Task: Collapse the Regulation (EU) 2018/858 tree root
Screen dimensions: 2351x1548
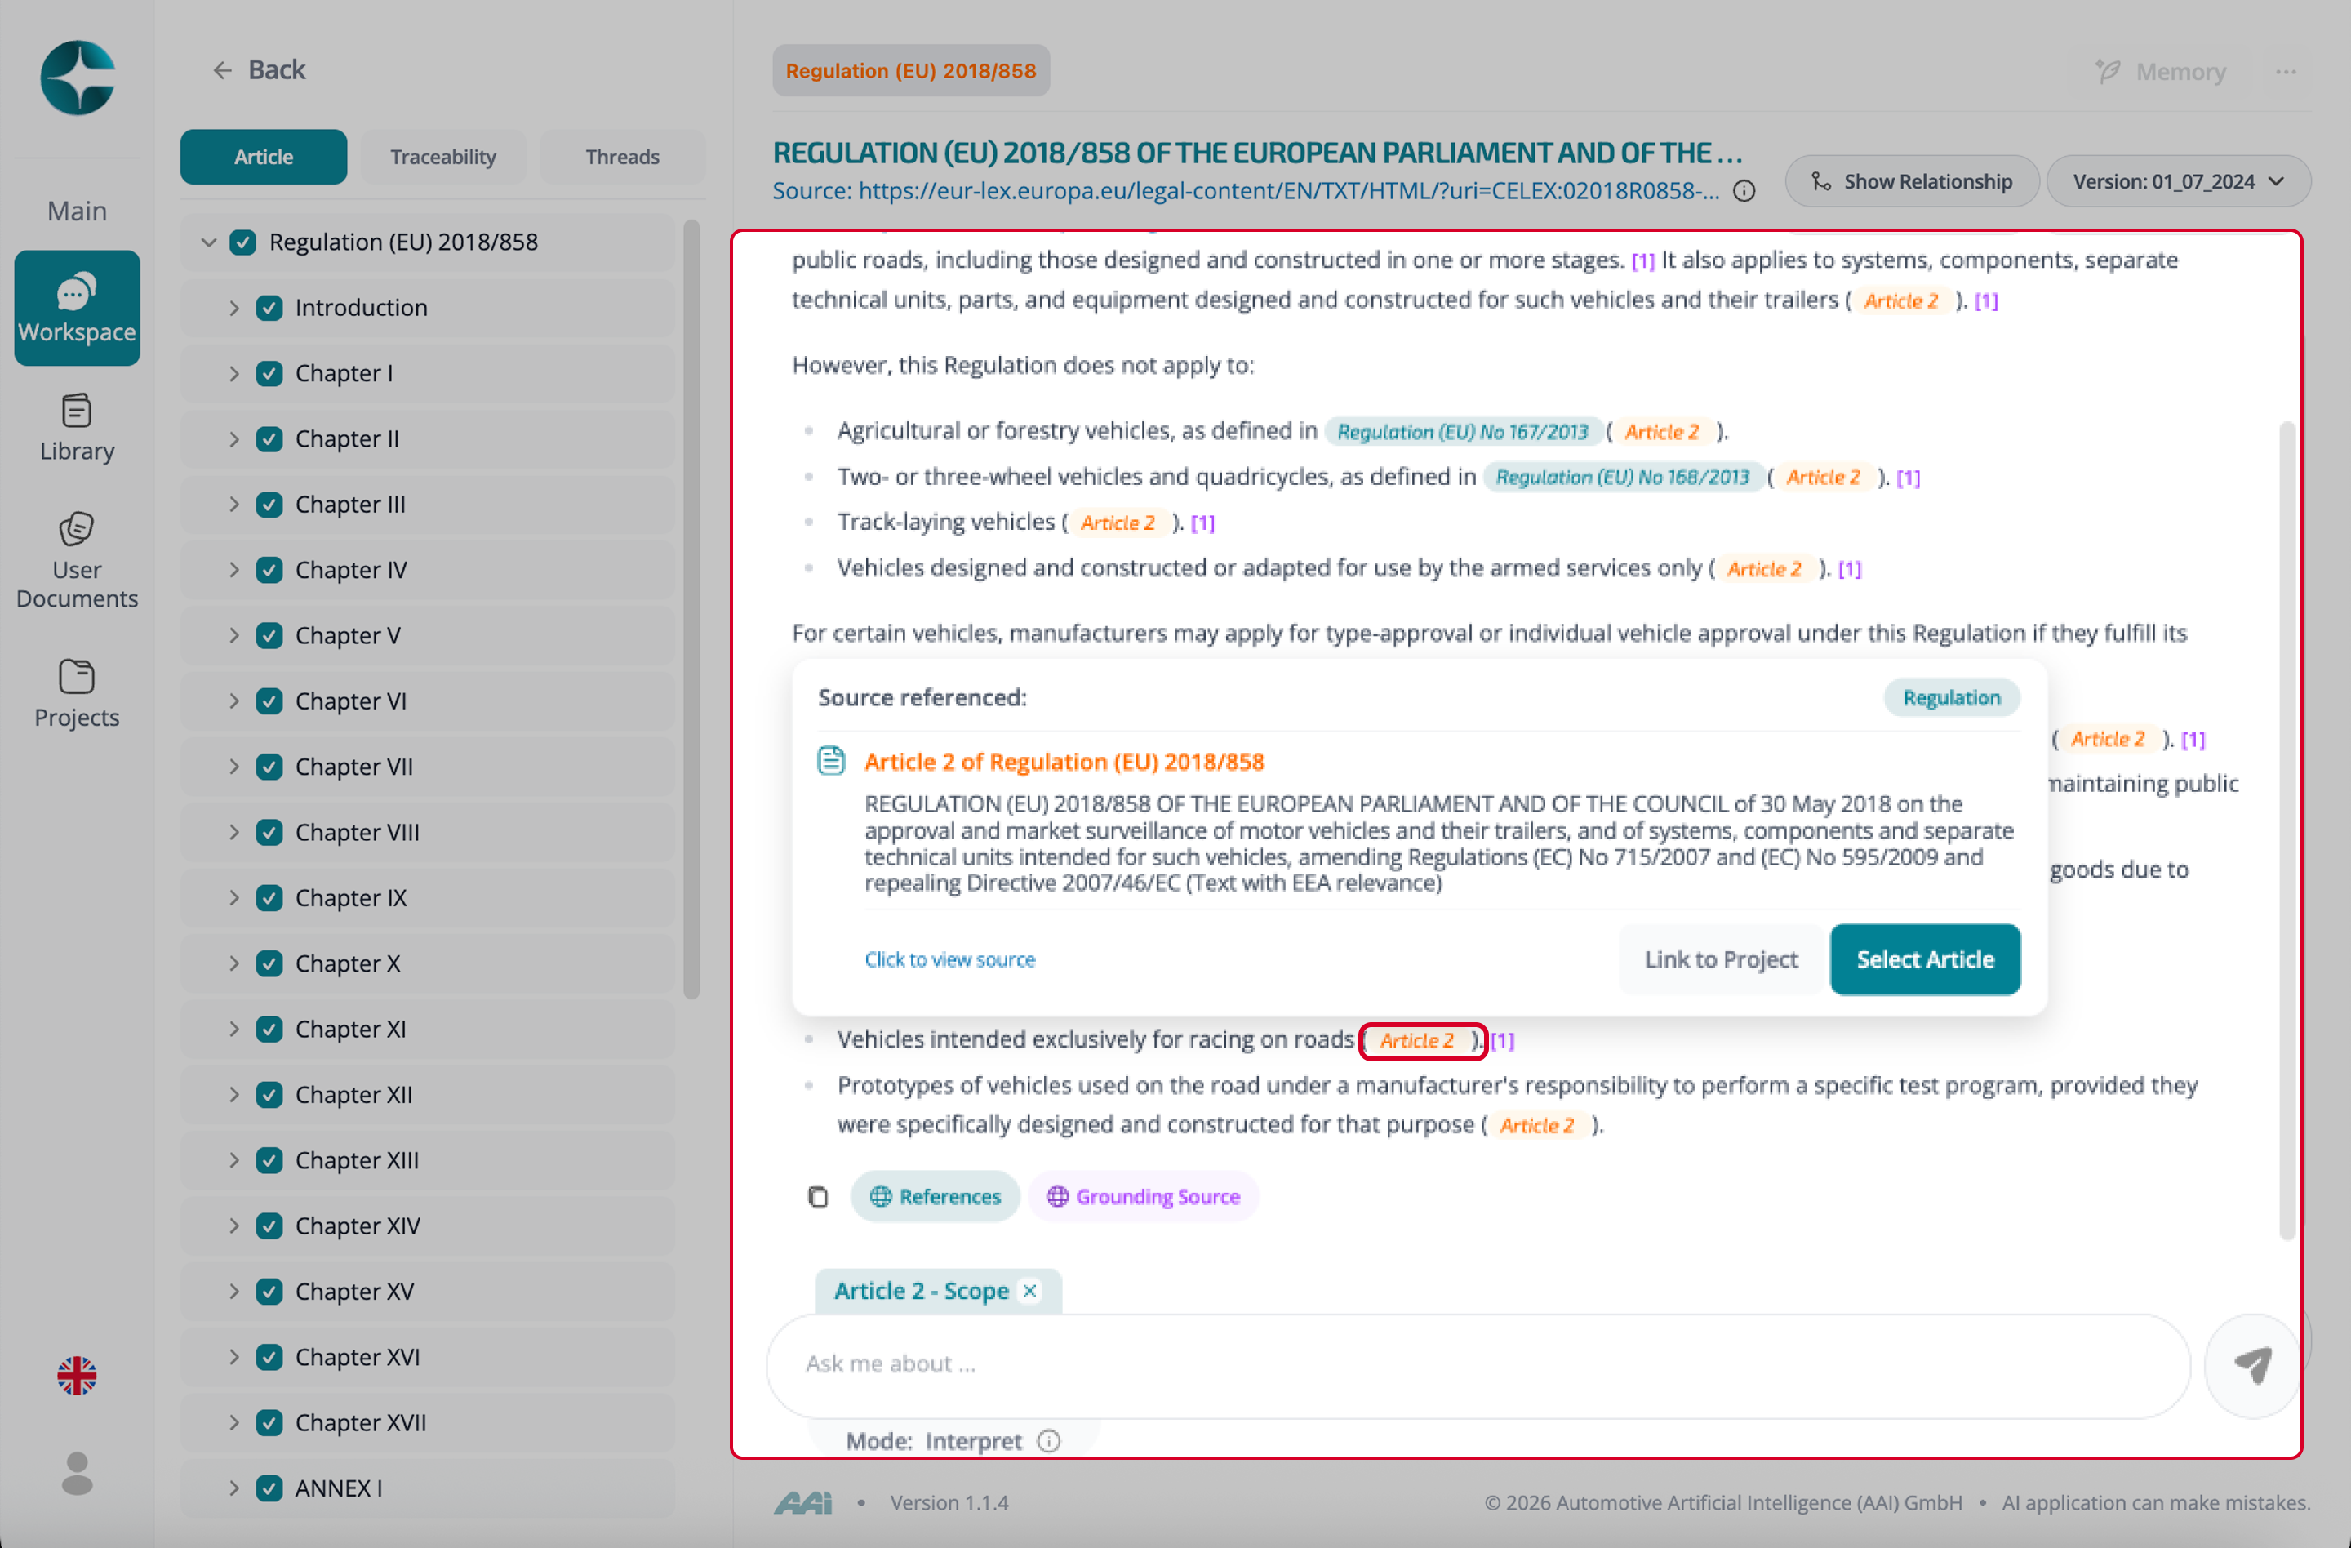Action: click(x=208, y=242)
